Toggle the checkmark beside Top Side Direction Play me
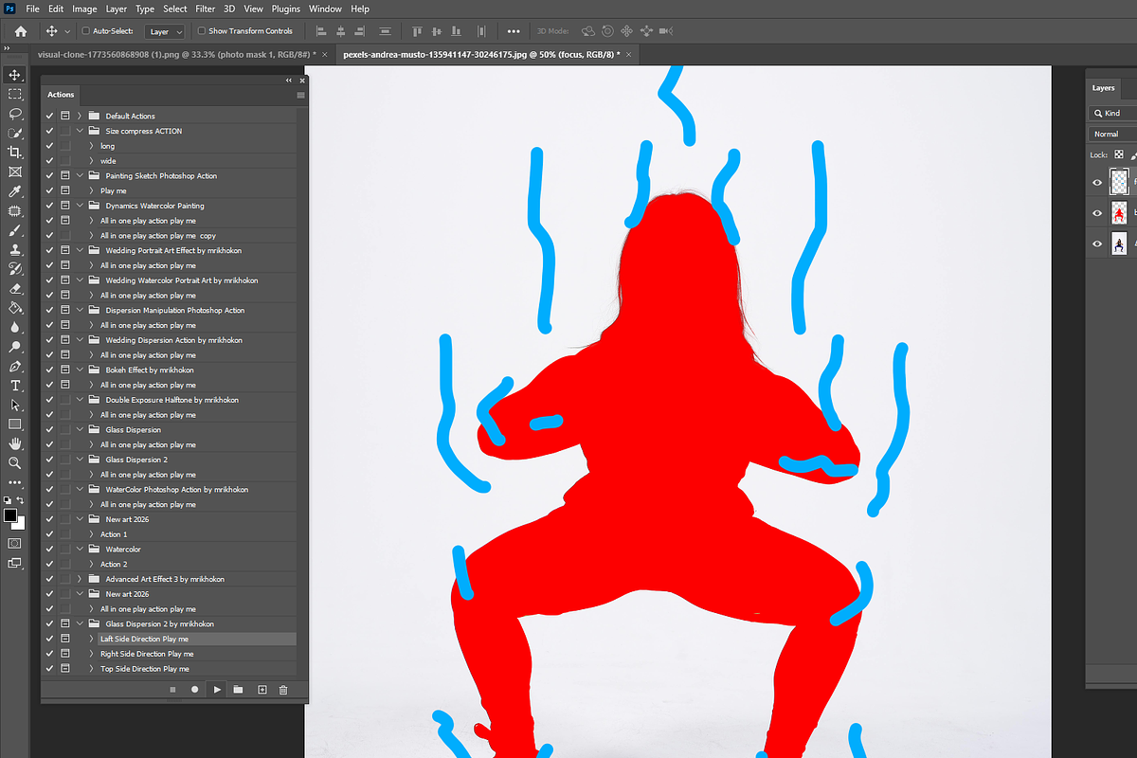The image size is (1137, 758). (x=49, y=669)
